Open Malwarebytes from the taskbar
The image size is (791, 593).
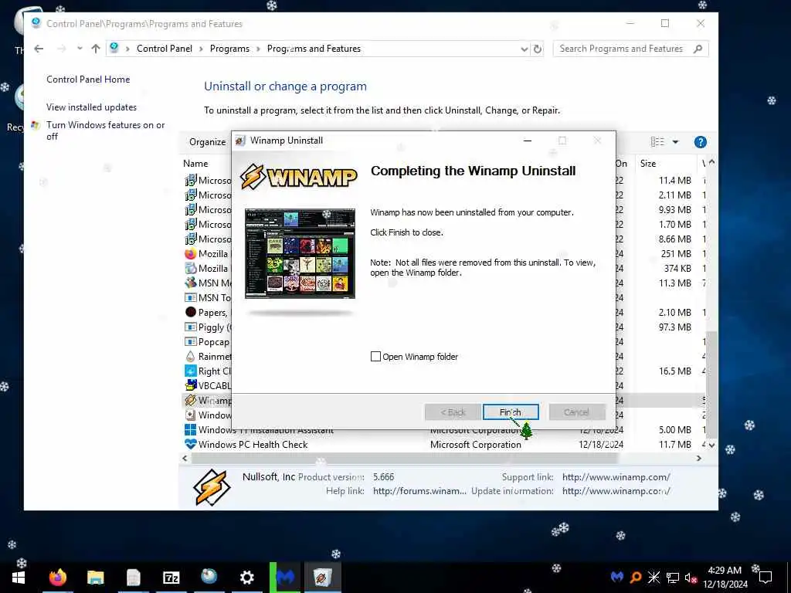click(285, 578)
